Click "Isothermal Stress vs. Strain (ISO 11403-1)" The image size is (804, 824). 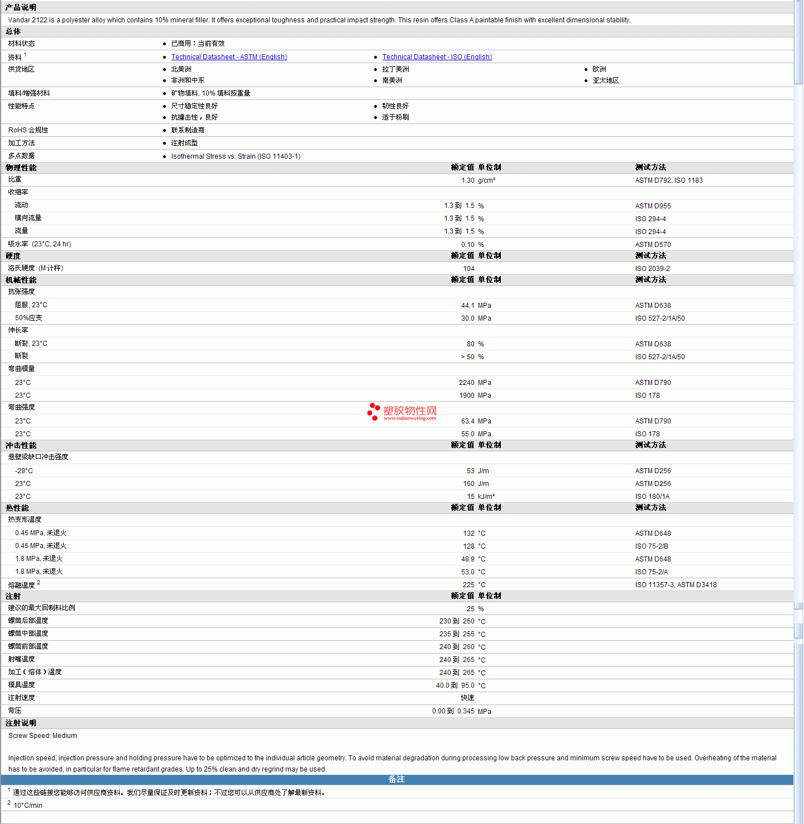(x=236, y=156)
